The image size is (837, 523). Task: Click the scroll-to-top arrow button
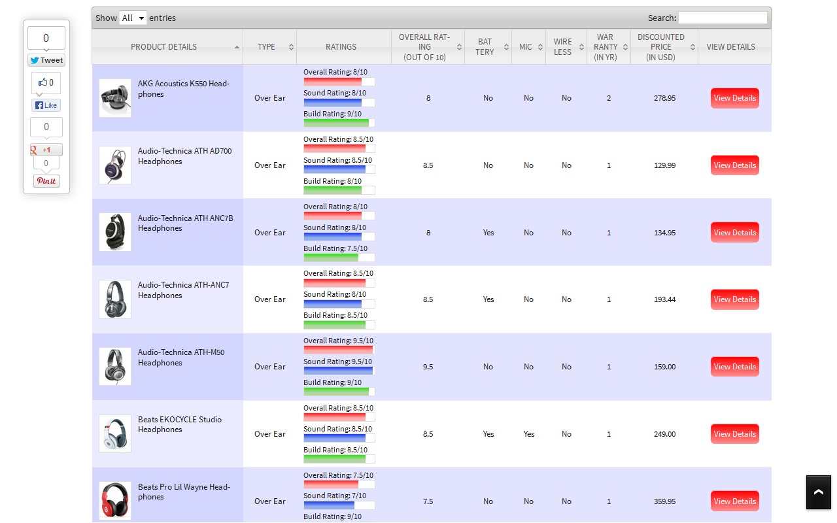pyautogui.click(x=818, y=492)
